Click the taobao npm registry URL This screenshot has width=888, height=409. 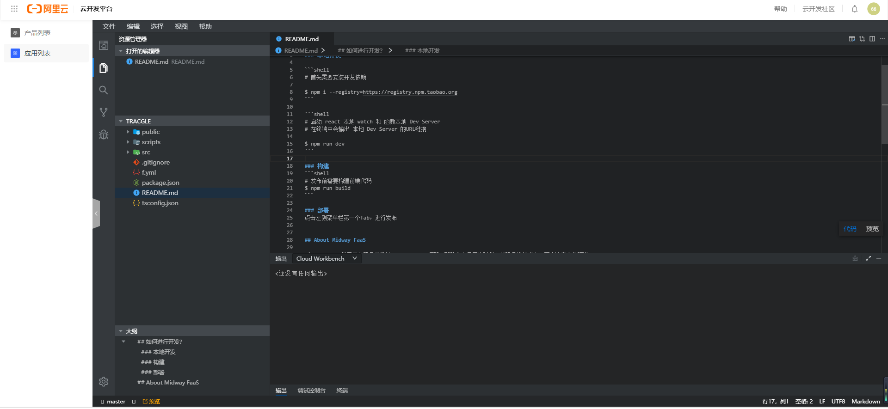pyautogui.click(x=410, y=92)
